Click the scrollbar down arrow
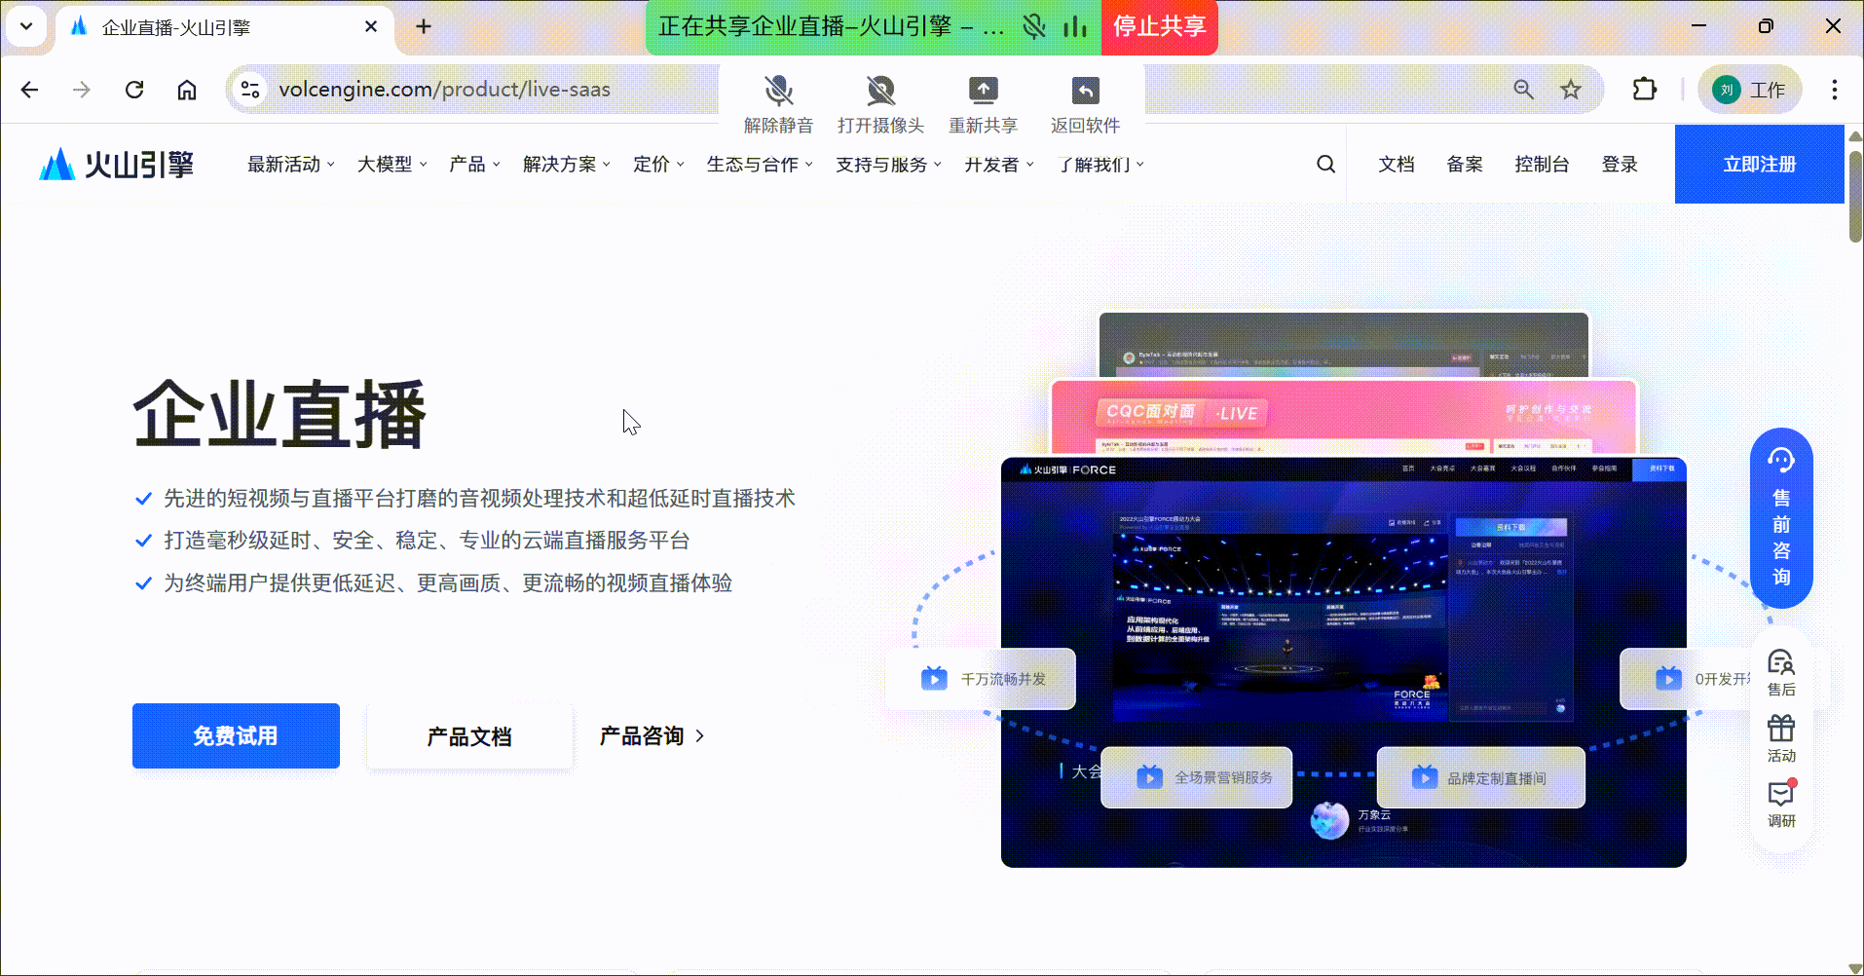The width and height of the screenshot is (1864, 976). [1854, 967]
